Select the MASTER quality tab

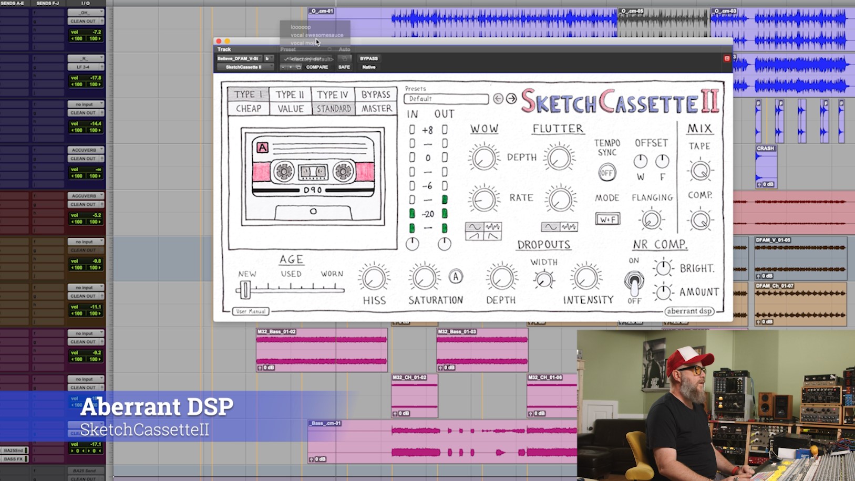click(x=376, y=109)
